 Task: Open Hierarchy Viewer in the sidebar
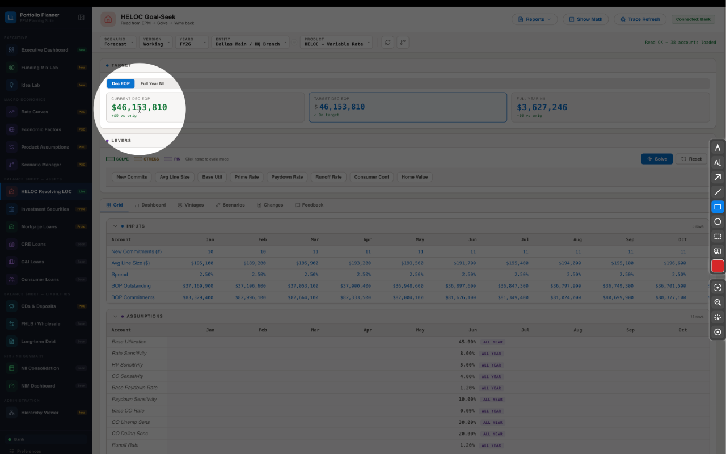click(46, 413)
